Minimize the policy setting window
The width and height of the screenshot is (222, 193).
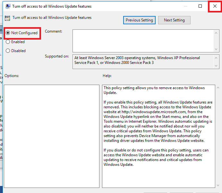click(186, 6)
